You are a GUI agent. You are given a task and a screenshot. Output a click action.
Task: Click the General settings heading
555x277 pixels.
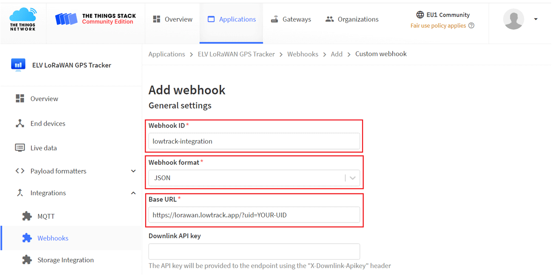point(180,105)
